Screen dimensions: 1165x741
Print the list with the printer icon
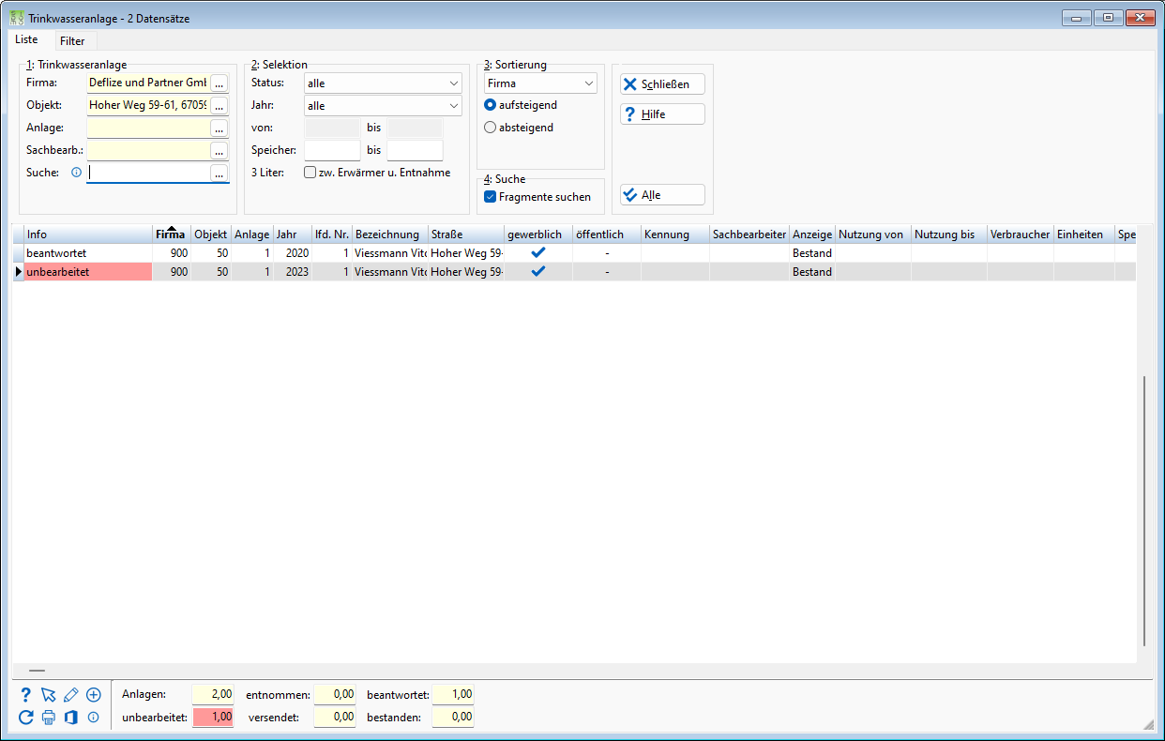point(49,718)
